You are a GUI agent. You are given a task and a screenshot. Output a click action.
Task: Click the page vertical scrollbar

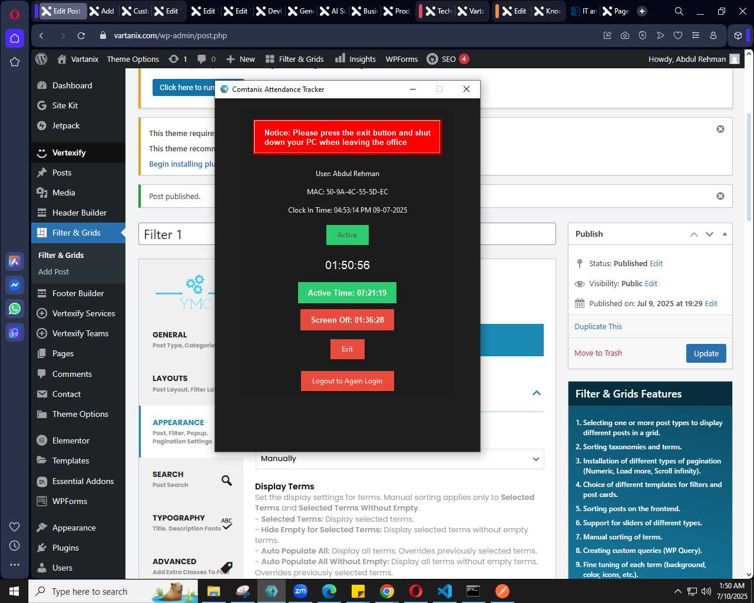[749, 167]
